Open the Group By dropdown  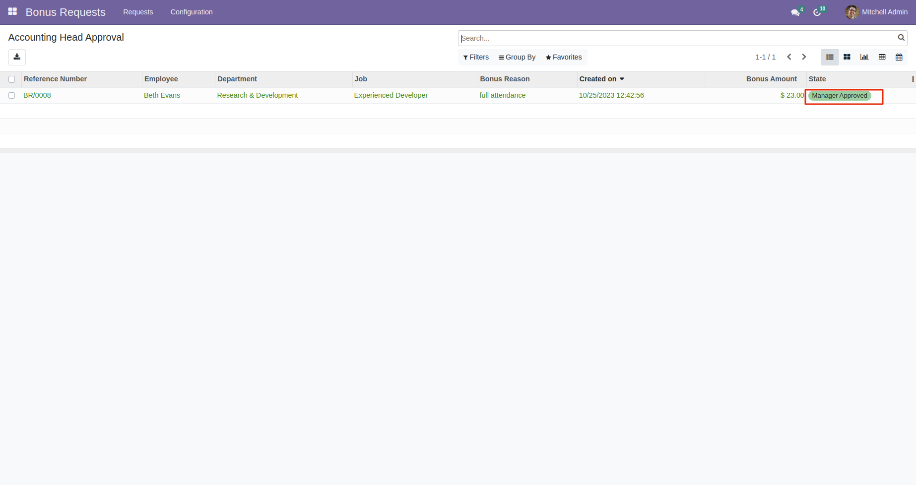517,57
